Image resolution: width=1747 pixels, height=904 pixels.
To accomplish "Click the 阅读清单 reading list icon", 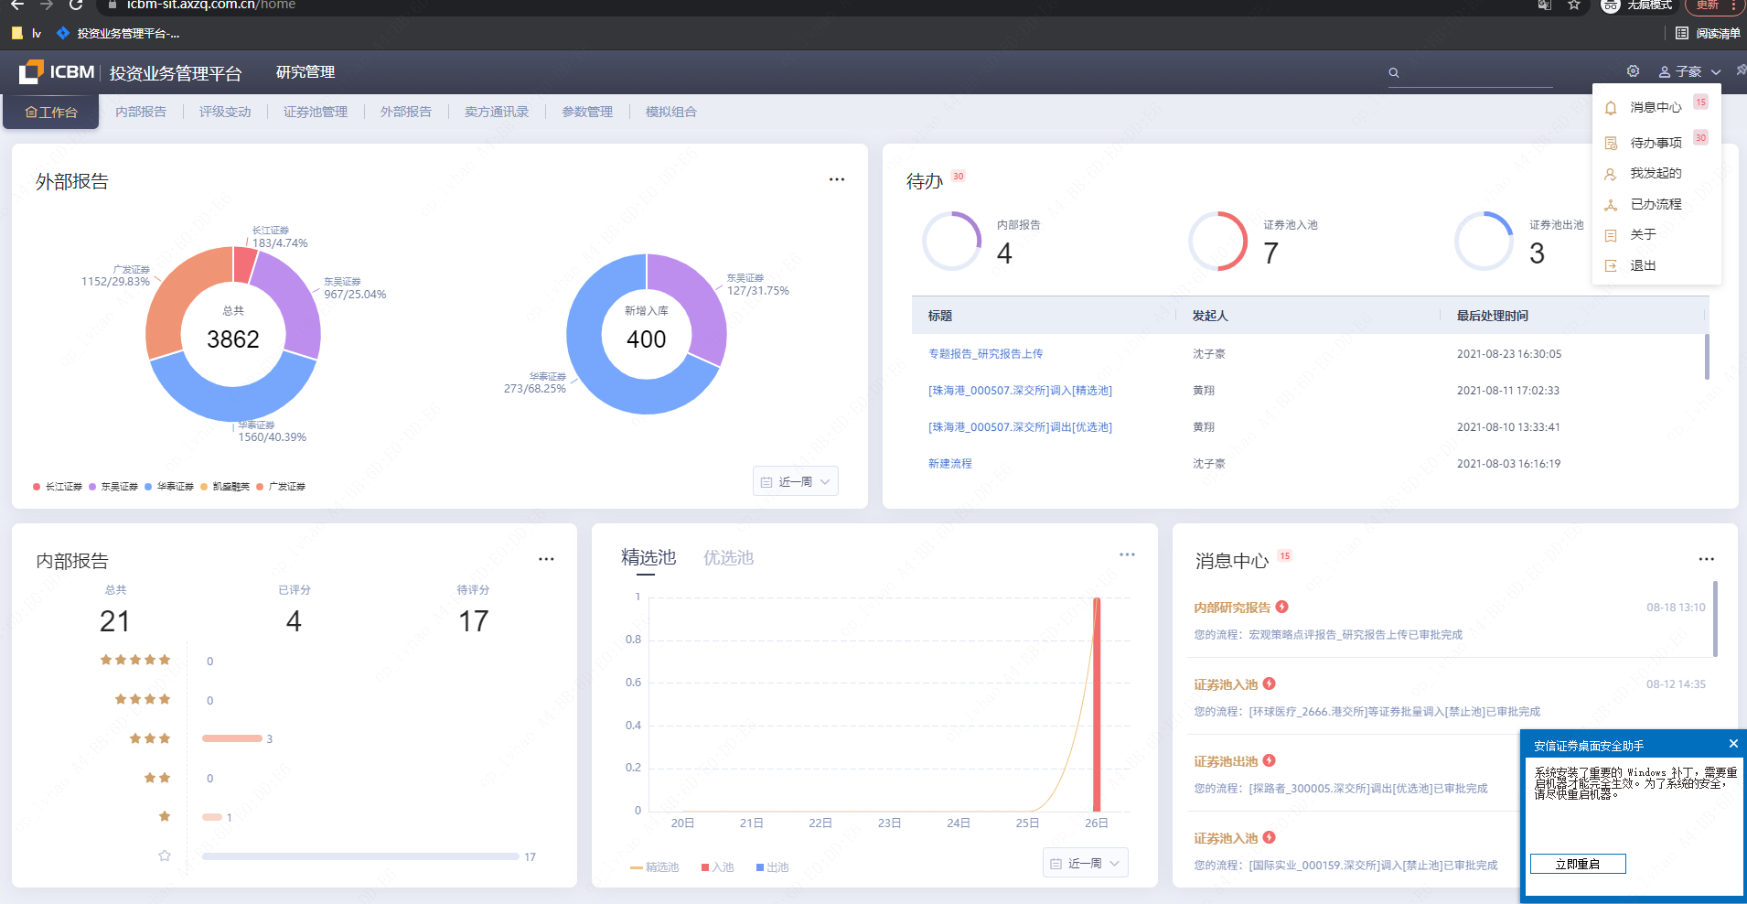I will tap(1681, 33).
